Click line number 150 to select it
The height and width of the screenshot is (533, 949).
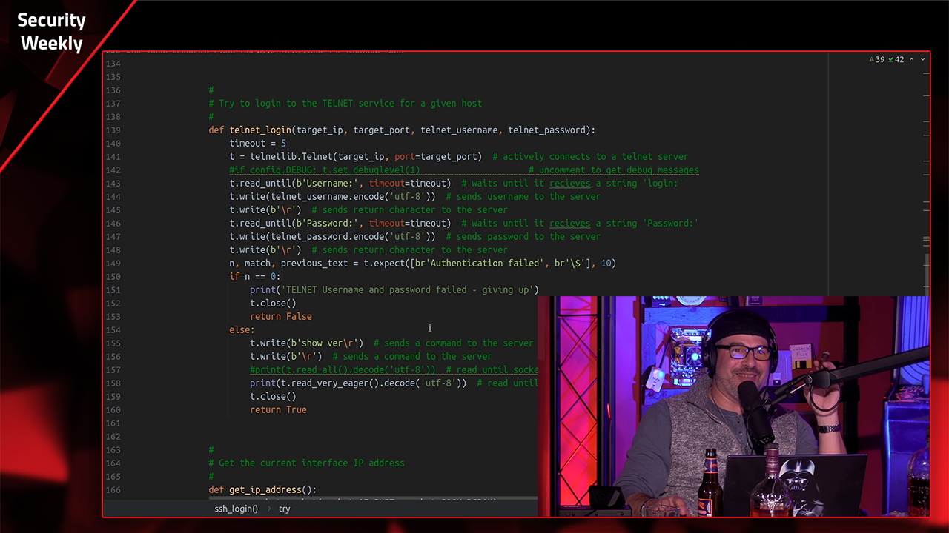tap(113, 276)
